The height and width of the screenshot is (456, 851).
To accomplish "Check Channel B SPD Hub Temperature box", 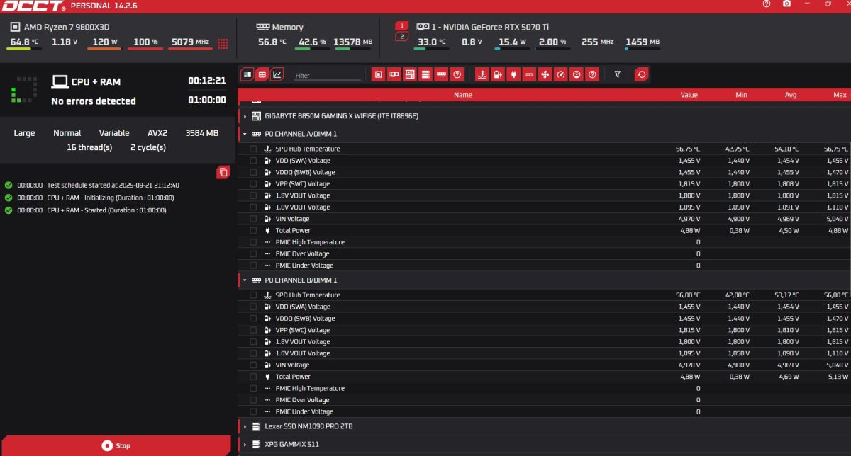I will 253,295.
